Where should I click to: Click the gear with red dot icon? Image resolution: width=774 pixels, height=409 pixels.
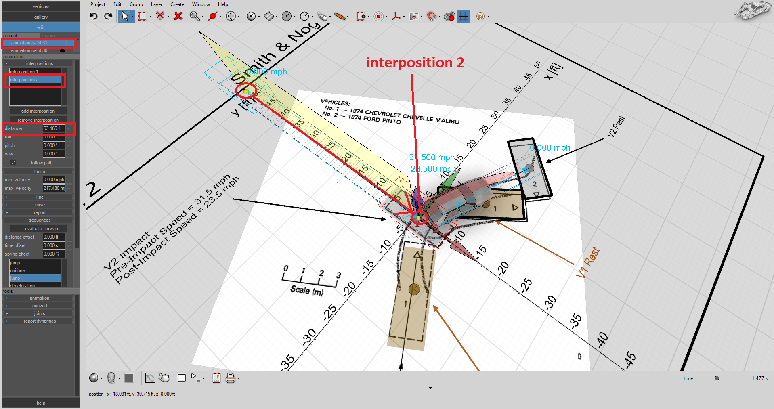point(449,16)
